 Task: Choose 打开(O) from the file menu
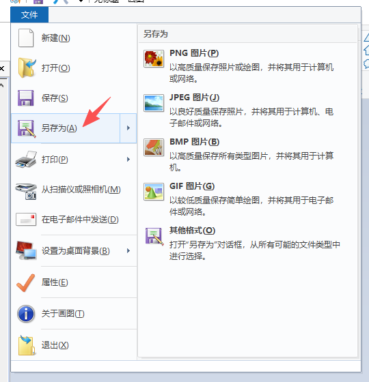pyautogui.click(x=74, y=68)
